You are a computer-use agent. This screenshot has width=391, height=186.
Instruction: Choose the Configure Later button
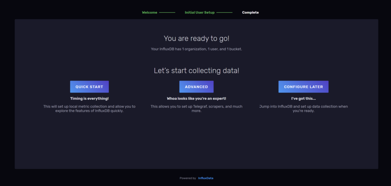tap(303, 87)
